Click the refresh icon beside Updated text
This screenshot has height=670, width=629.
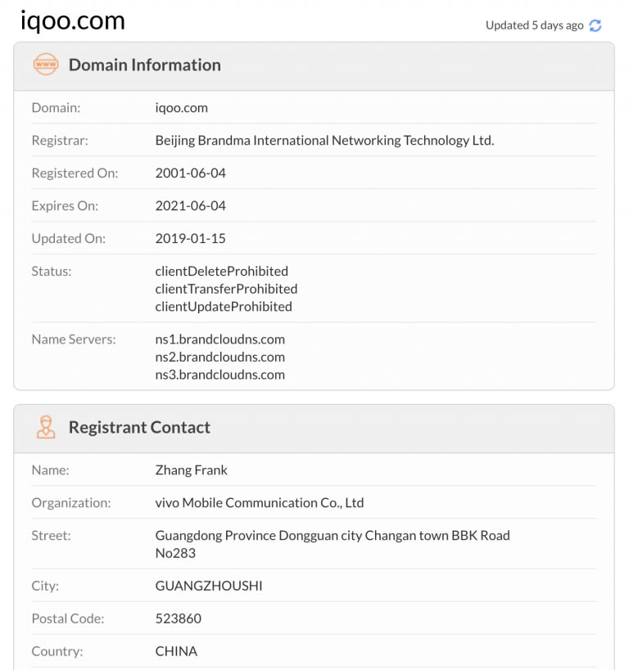click(595, 25)
